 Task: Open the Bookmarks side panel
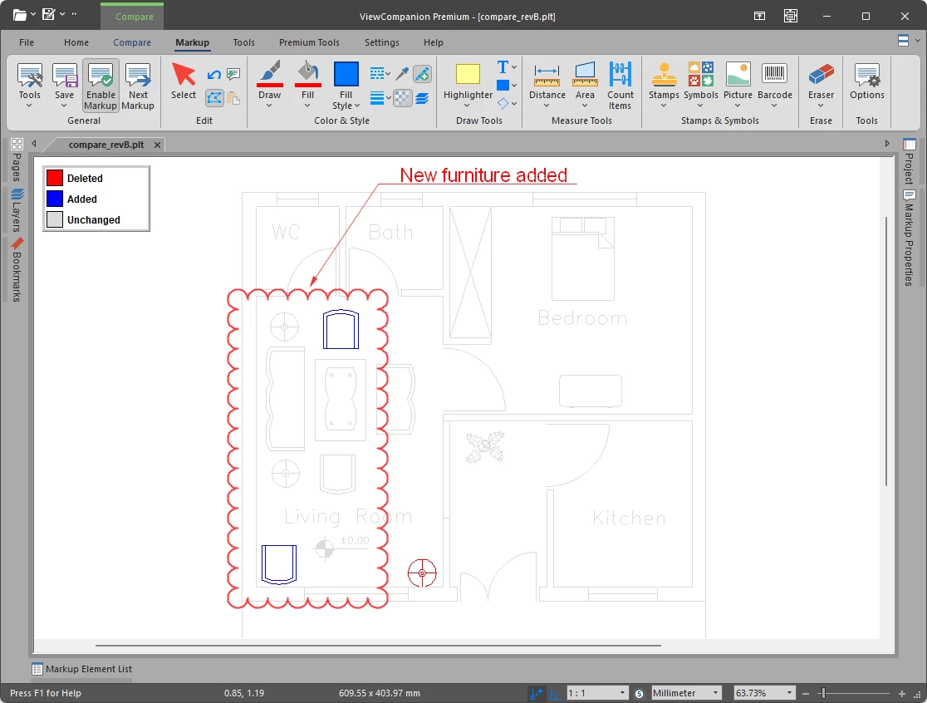click(17, 269)
